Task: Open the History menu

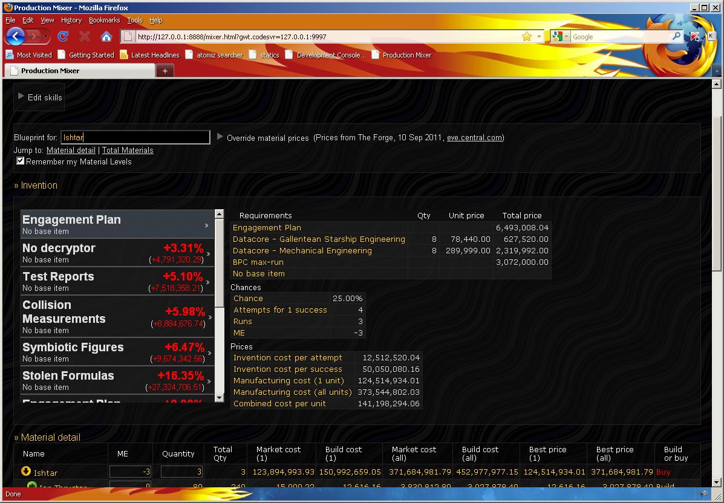Action: (x=71, y=20)
